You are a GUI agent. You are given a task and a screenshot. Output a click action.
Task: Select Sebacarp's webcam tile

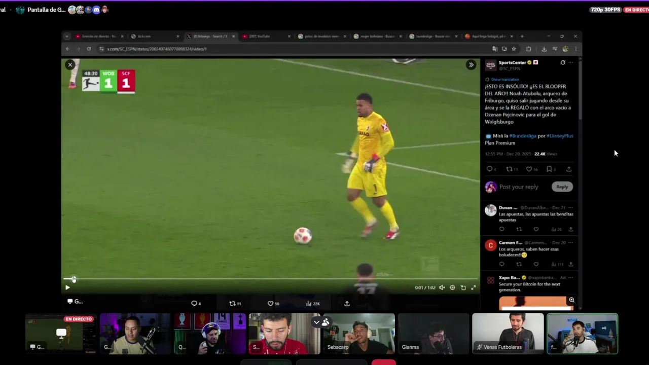coord(359,334)
